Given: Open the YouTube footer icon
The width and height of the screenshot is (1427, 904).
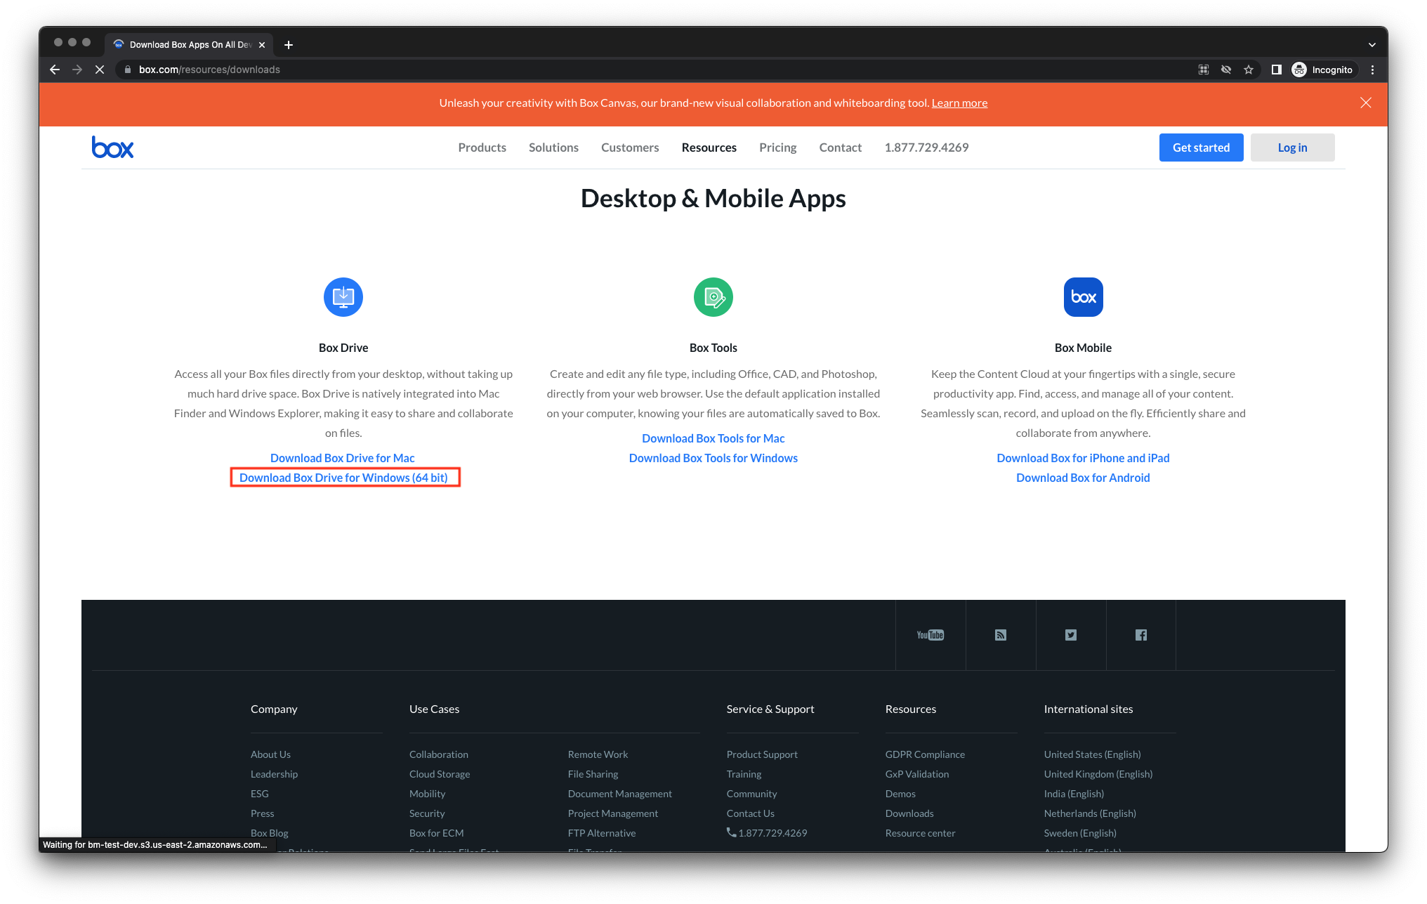Looking at the screenshot, I should tap(930, 635).
